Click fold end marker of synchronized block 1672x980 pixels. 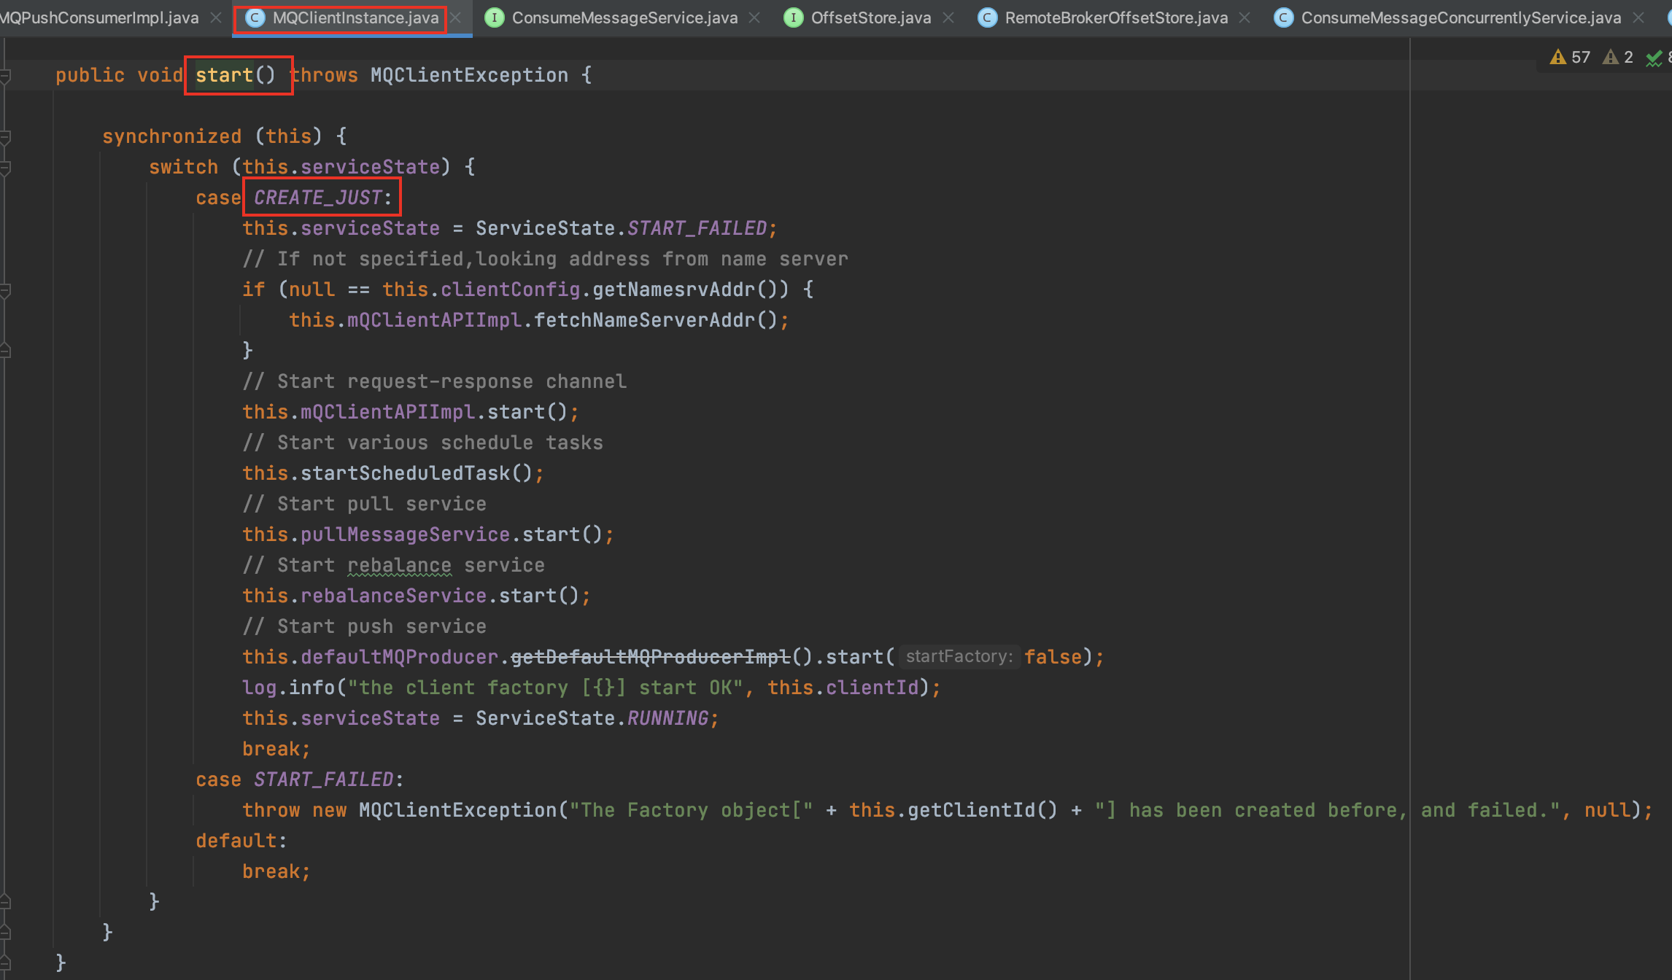point(5,933)
